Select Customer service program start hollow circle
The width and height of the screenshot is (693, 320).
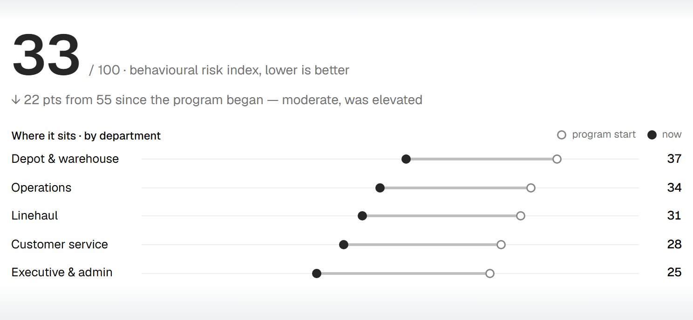[501, 245]
